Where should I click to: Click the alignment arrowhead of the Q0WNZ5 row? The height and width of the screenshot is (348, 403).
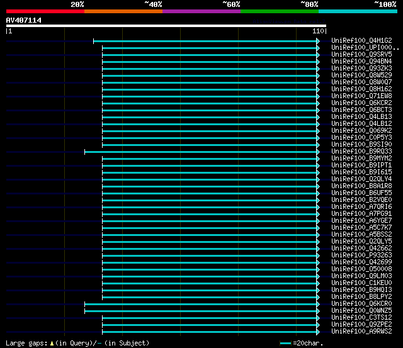[318, 311]
